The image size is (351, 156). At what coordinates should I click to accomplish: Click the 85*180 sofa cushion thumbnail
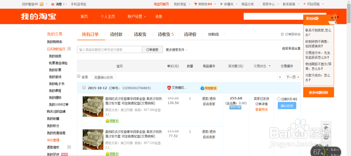tap(93, 106)
